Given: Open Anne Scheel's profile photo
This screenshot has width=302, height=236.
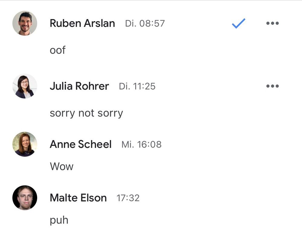Looking at the screenshot, I should [x=25, y=144].
